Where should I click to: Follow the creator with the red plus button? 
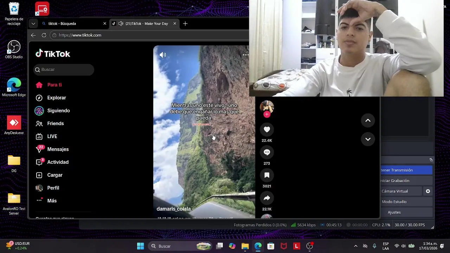click(267, 114)
